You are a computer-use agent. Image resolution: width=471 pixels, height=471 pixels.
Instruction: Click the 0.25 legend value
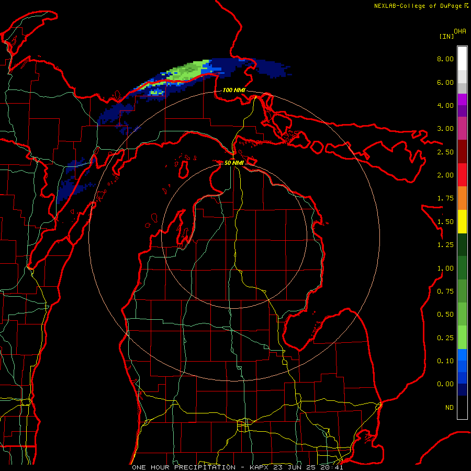445,338
